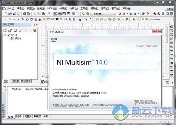Stop the simulation
The height and width of the screenshot is (125, 176).
[143, 19]
